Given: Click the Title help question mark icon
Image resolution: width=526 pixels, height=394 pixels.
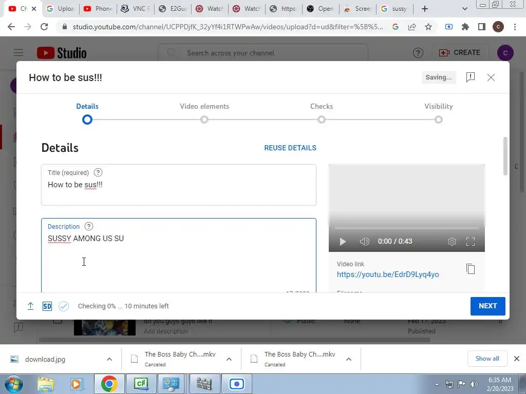Looking at the screenshot, I should [x=98, y=172].
